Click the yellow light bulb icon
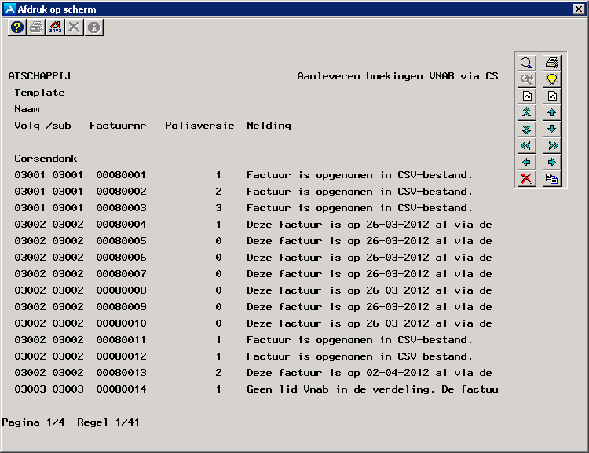 pos(551,79)
